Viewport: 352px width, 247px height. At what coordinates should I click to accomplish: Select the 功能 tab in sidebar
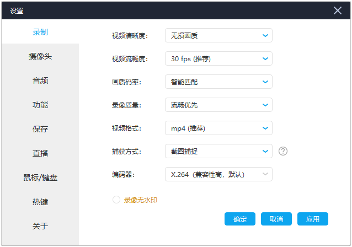(x=40, y=105)
